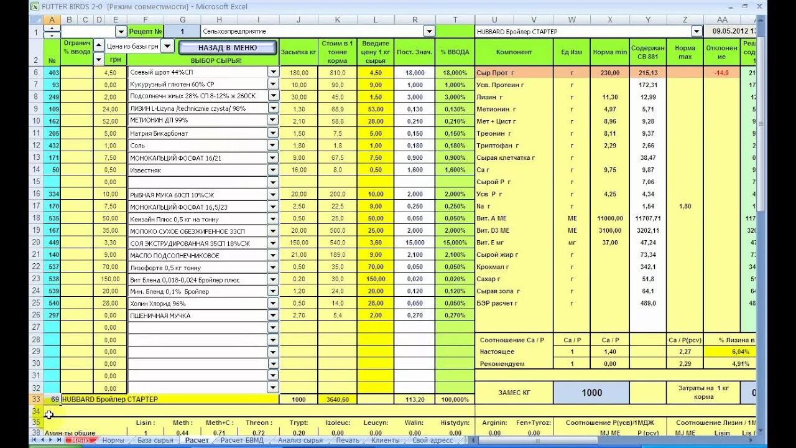796x448 pixels.
Task: Expand dropdown for Холин Хлорид 96%
Action: point(272,303)
